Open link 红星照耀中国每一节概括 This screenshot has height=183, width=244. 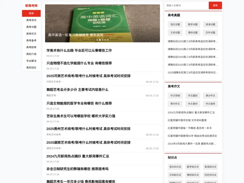[x=189, y=128]
